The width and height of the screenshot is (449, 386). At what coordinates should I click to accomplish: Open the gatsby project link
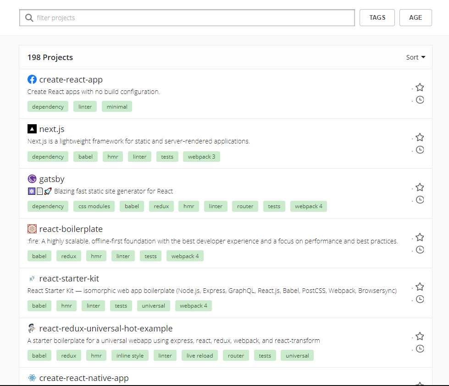pos(52,179)
